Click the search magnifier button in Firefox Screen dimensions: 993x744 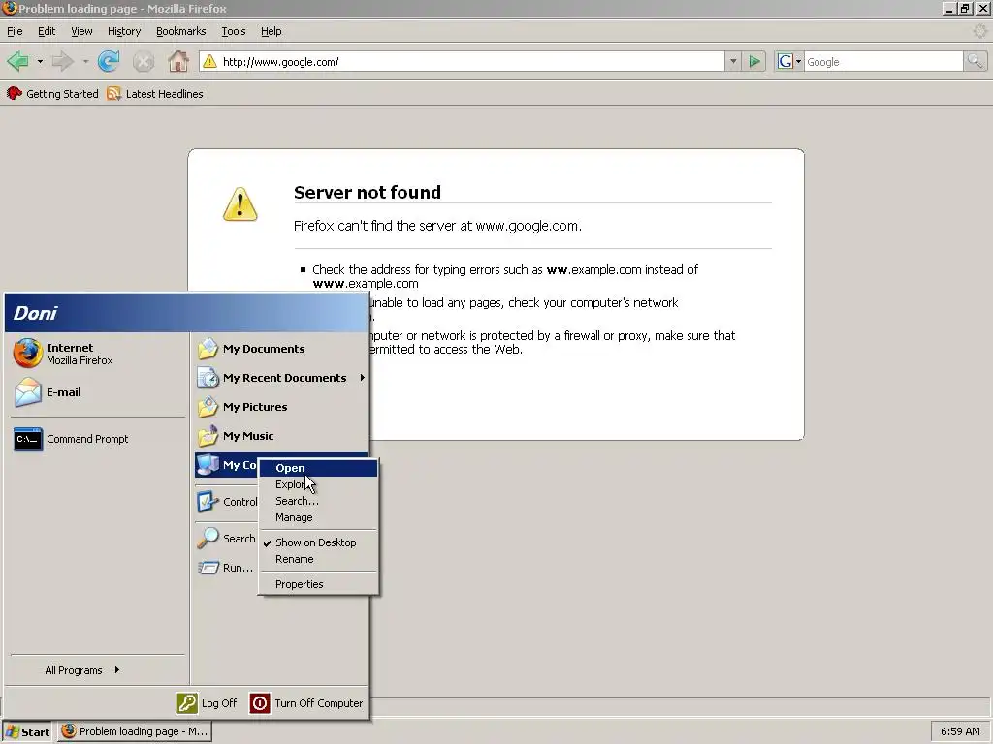click(975, 61)
